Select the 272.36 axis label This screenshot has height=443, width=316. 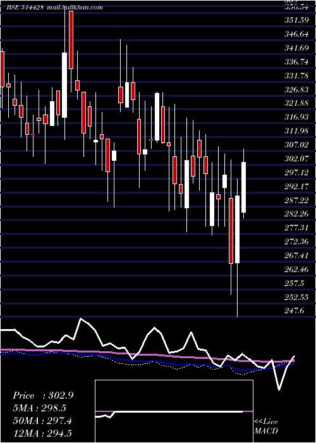296,242
